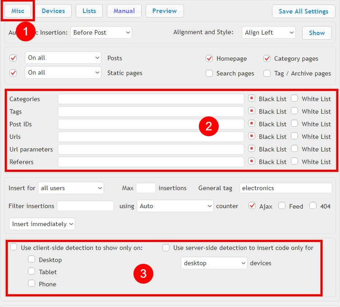Uncheck the Homepage checkbox
Image resolution: width=340 pixels, height=307 pixels.
(209, 58)
